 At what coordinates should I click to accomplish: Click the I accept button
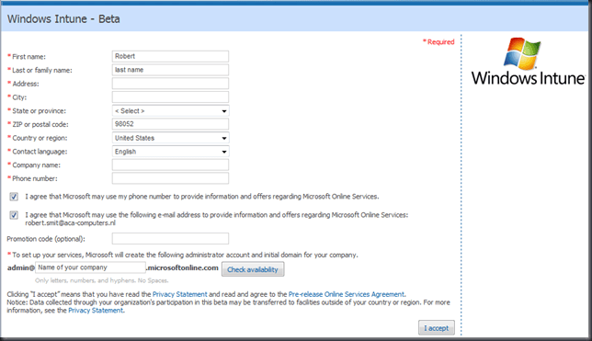[x=437, y=328]
